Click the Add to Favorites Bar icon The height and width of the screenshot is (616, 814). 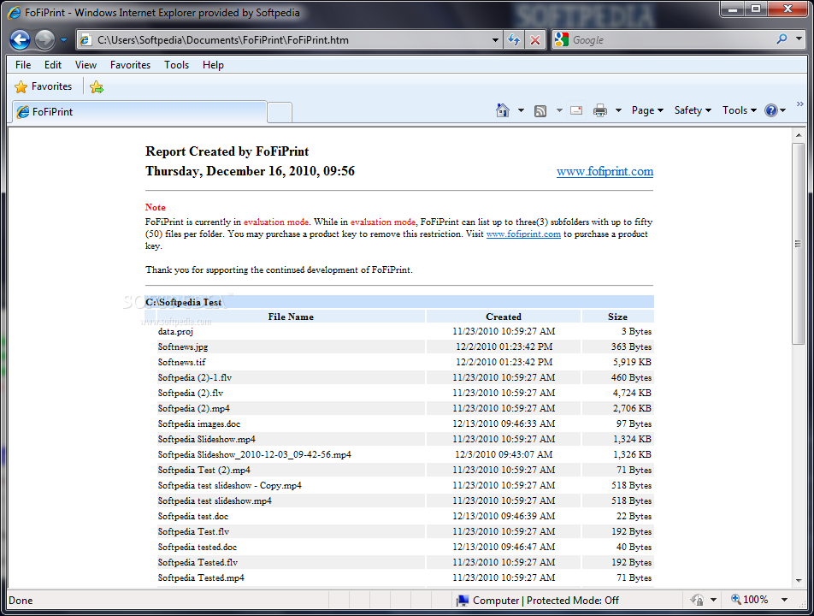click(97, 87)
